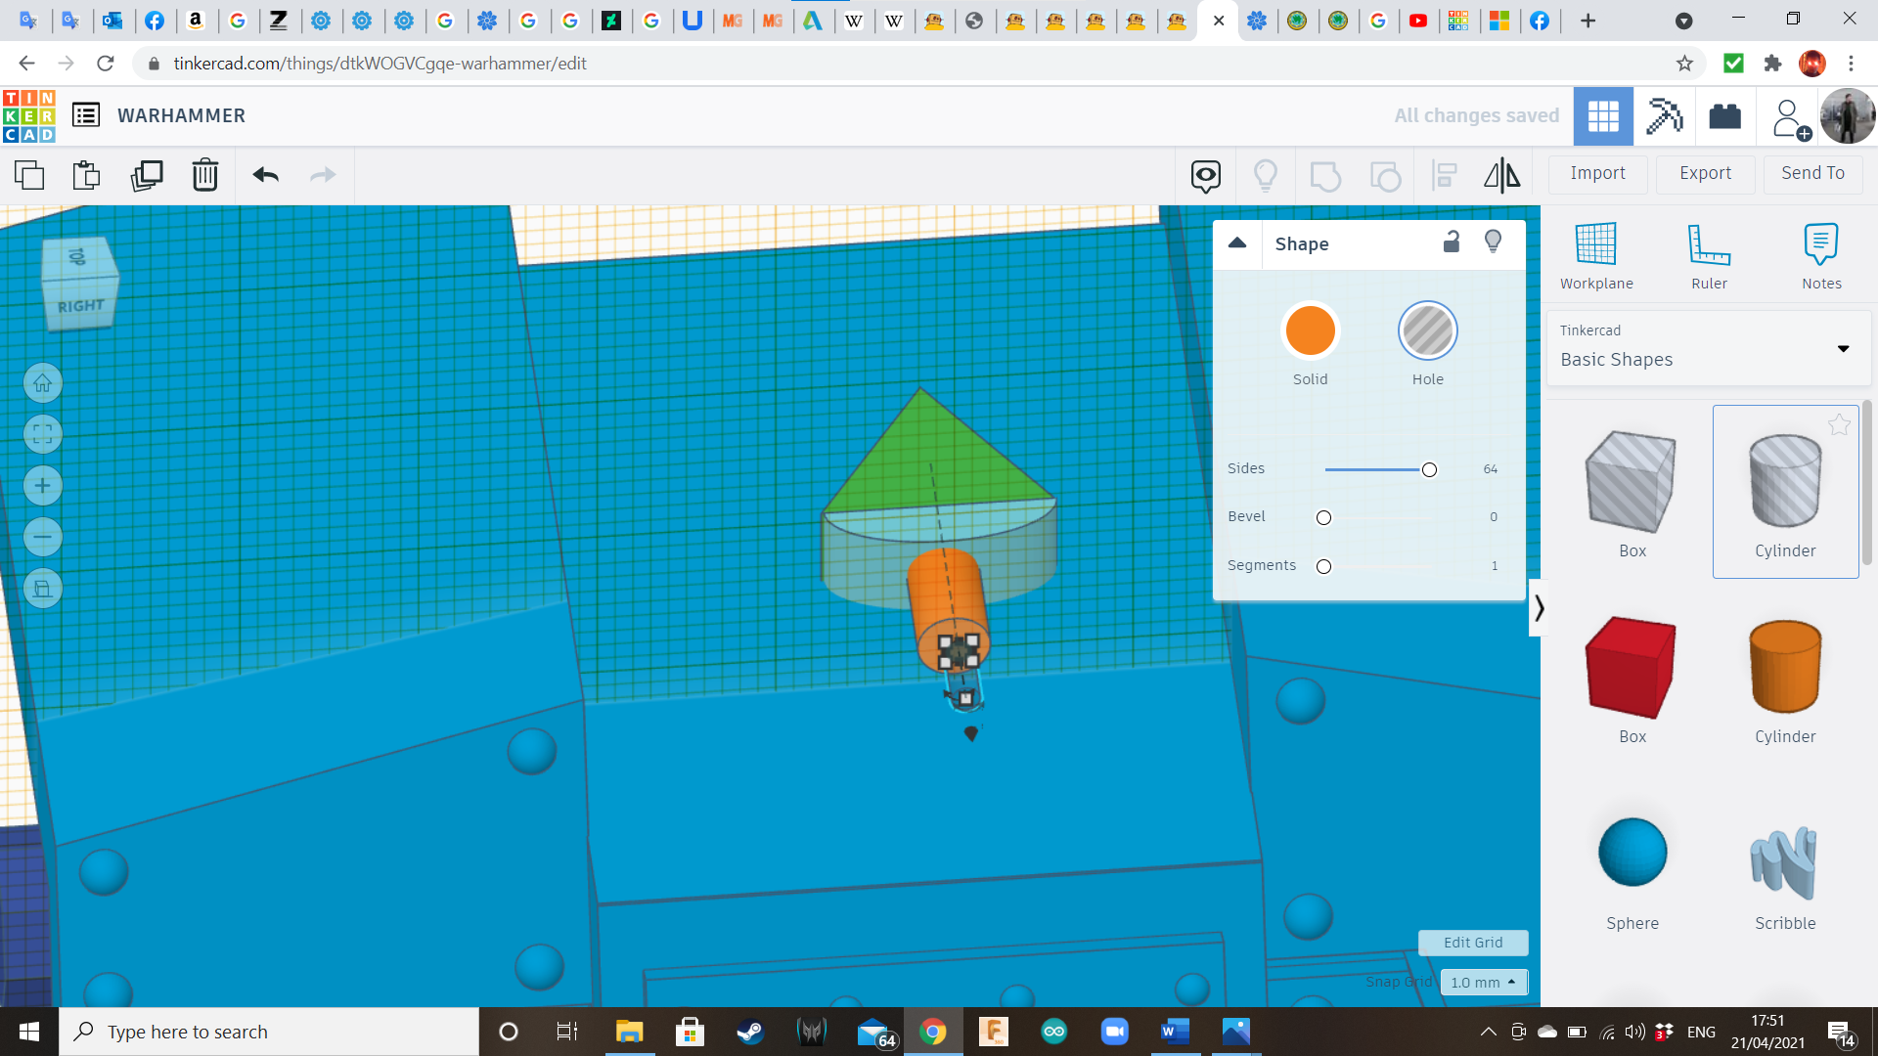
Task: Click the Mirror tool icon
Action: 1501,175
